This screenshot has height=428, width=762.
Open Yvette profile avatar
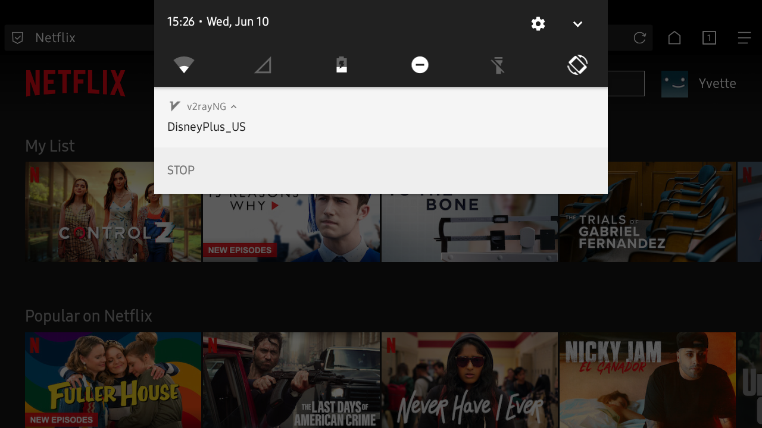tap(674, 84)
